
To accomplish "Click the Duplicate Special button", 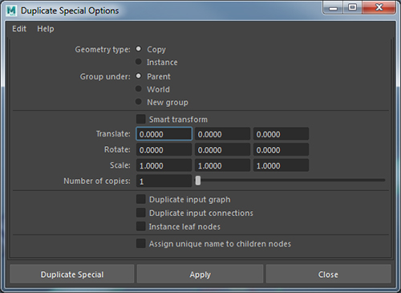I will click(72, 275).
